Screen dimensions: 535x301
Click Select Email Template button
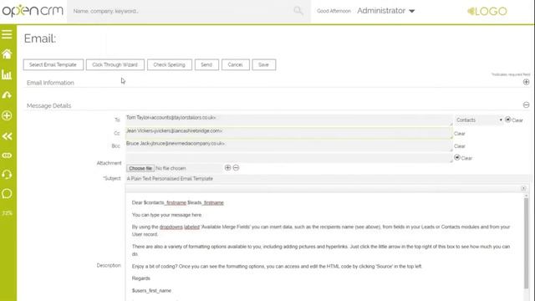pyautogui.click(x=53, y=65)
